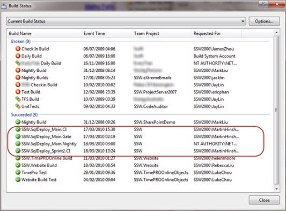Click the Team Project column header
The height and width of the screenshot is (211, 286).
pos(162,34)
